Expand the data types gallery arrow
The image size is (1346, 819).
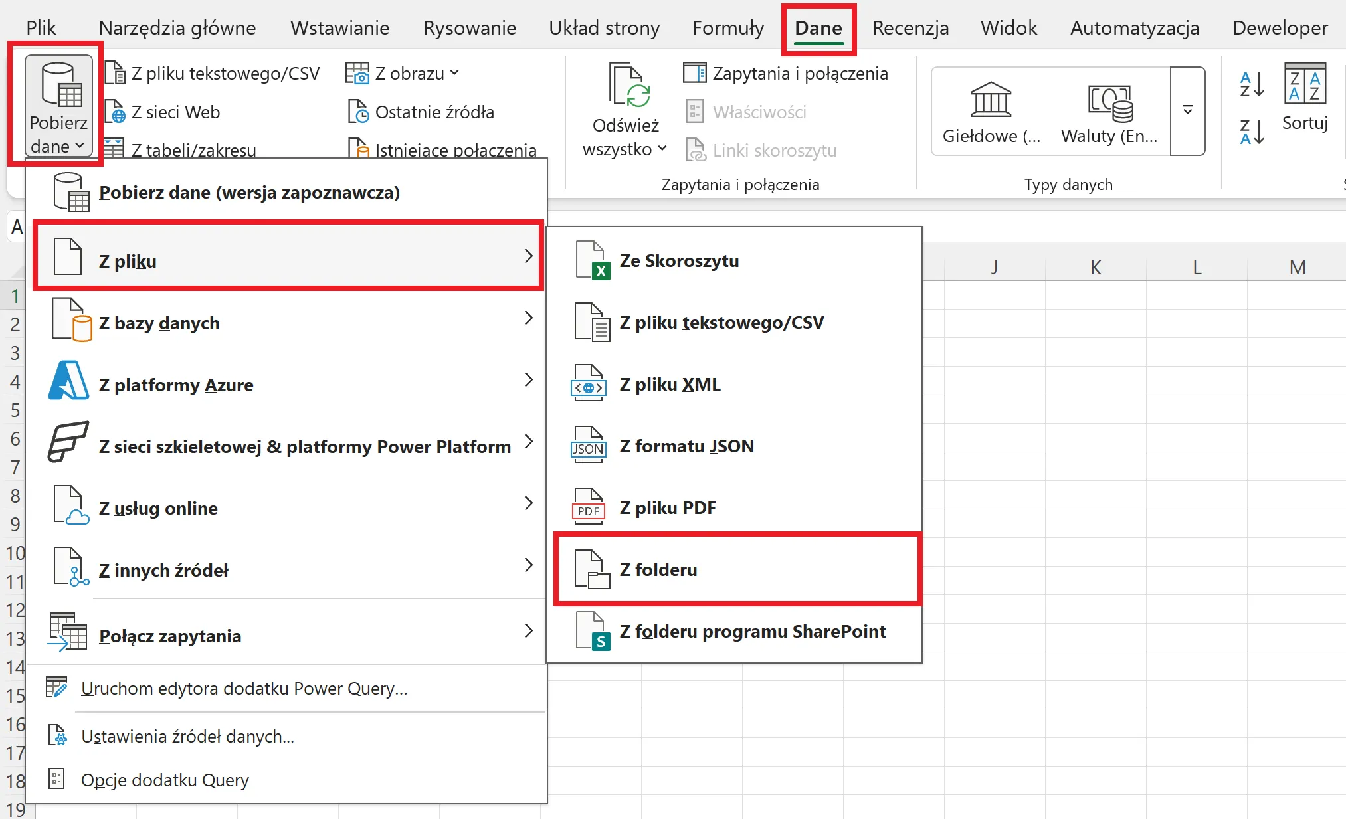coord(1188,111)
